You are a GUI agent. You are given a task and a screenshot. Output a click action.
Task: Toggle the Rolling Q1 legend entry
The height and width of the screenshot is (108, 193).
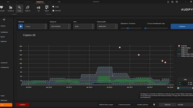(x=183, y=52)
